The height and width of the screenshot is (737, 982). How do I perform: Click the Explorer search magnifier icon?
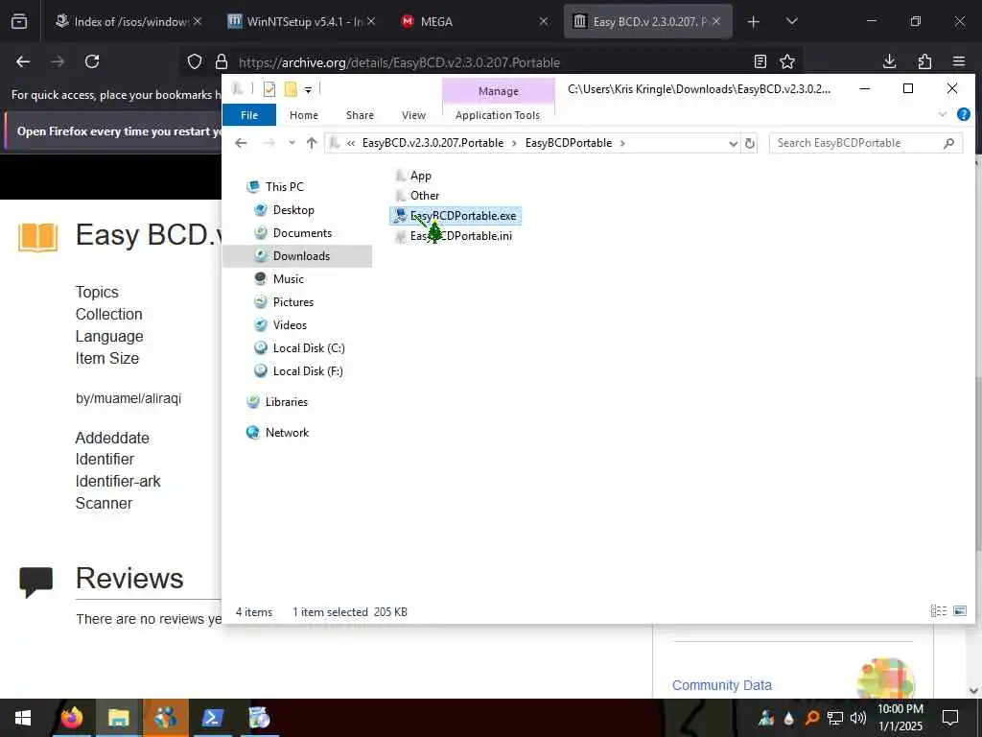948,144
